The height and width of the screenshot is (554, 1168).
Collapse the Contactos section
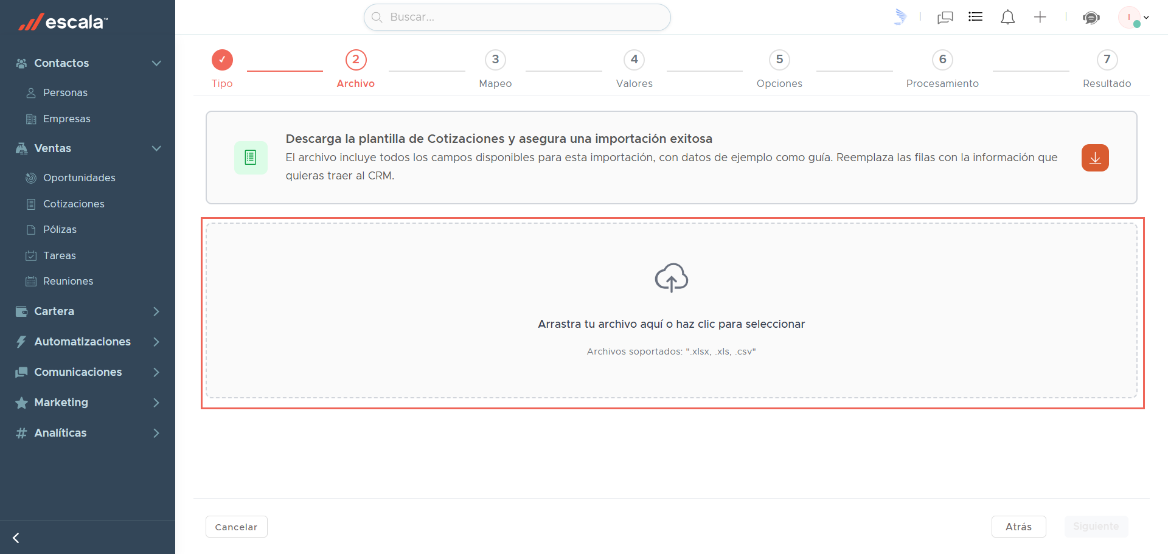tap(156, 63)
